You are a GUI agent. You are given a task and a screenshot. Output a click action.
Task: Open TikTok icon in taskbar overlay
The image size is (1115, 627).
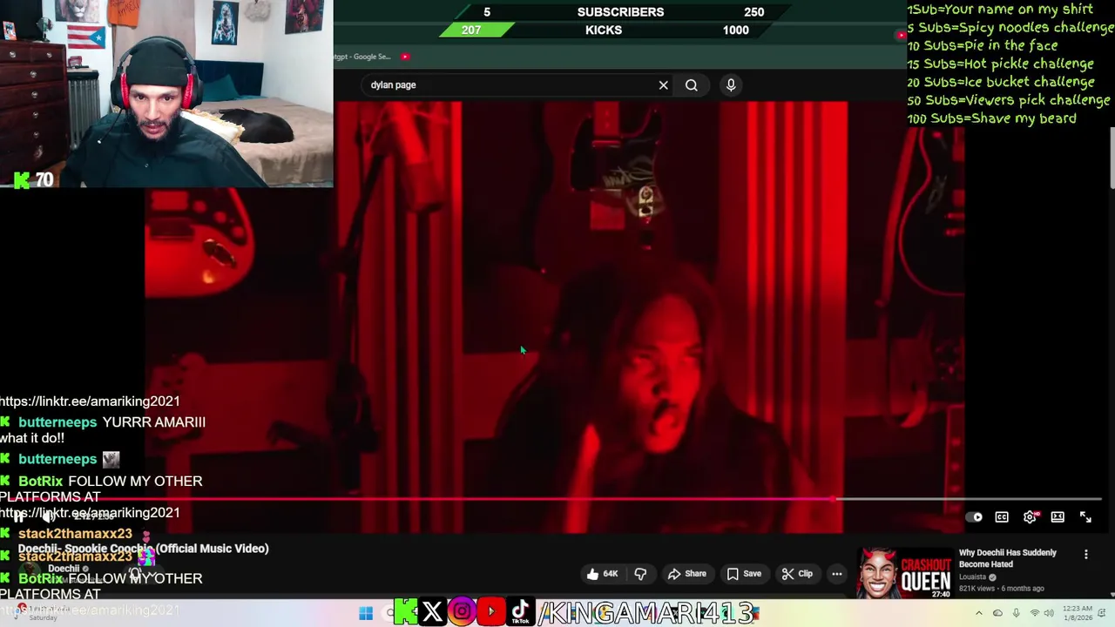[520, 612]
